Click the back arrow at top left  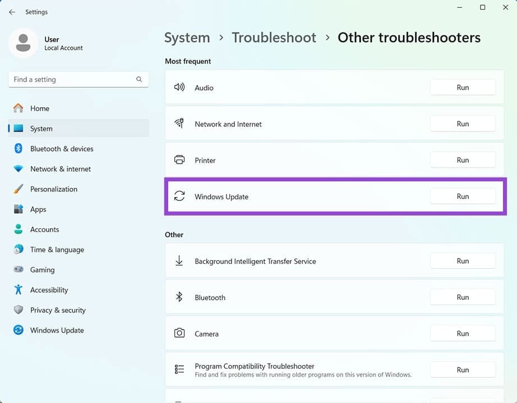(12, 12)
